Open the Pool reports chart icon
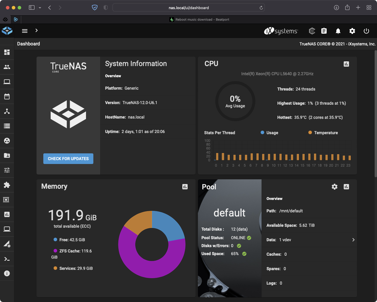The width and height of the screenshot is (377, 302). (x=346, y=187)
